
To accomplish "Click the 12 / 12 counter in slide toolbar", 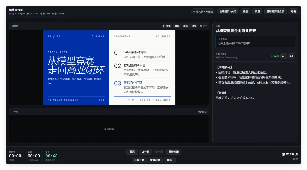I will [x=203, y=26].
